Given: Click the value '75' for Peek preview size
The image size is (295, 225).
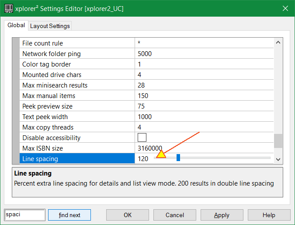Looking at the screenshot, I should click(x=141, y=106).
